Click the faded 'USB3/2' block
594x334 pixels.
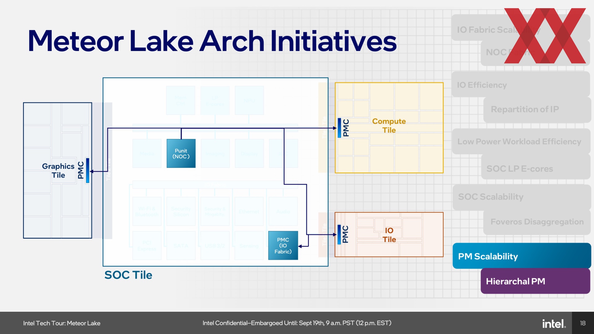pyautogui.click(x=215, y=246)
